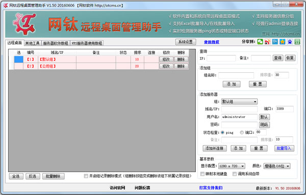Share to WeChat via green icon
The width and height of the screenshot is (306, 195).
(x=260, y=41)
